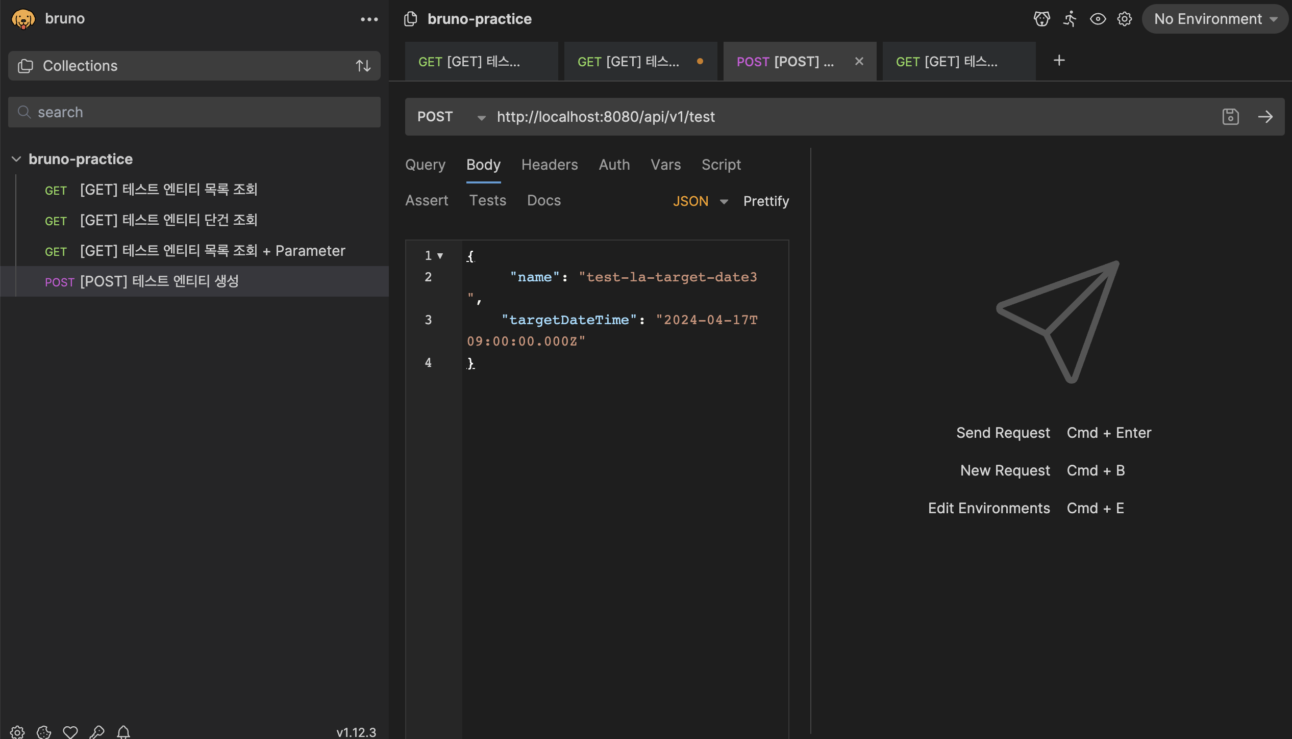
Task: Collapse the bruno-practice collection tree
Action: click(16, 159)
